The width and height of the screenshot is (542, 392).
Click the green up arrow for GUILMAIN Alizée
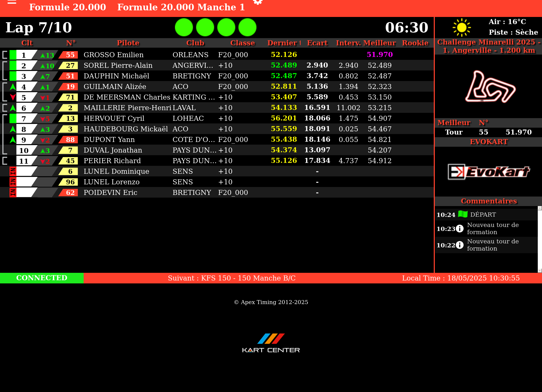pos(13,87)
